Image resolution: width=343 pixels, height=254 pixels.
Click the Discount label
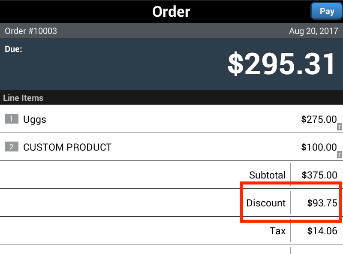point(266,203)
